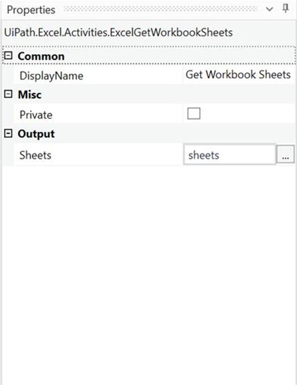Image resolution: width=297 pixels, height=385 pixels.
Task: Toggle auto-hide pin for Properties panel
Action: (286, 9)
